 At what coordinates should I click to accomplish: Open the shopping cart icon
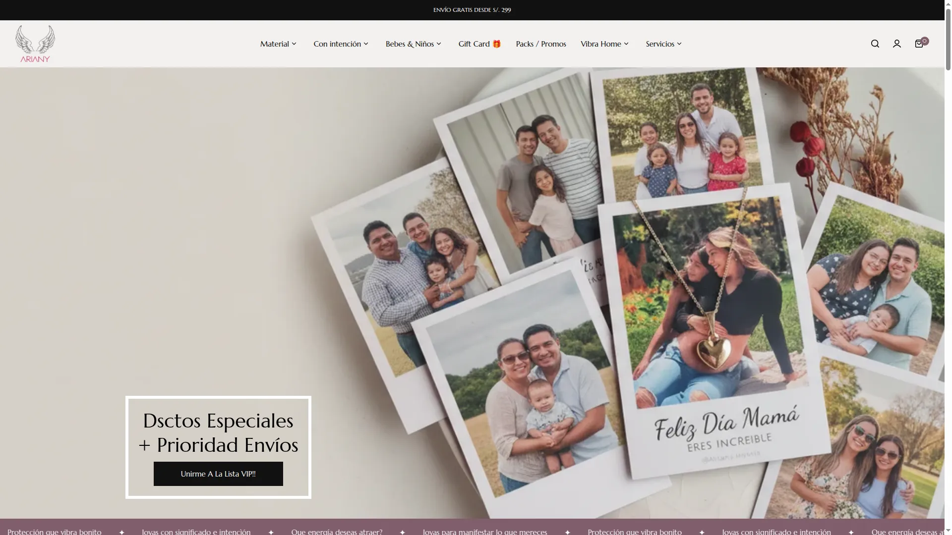pyautogui.click(x=920, y=43)
